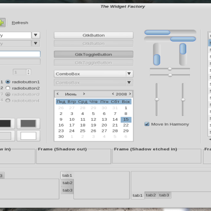Click the second horizontal scrollbar thumb

pyautogui.click(x=183, y=39)
